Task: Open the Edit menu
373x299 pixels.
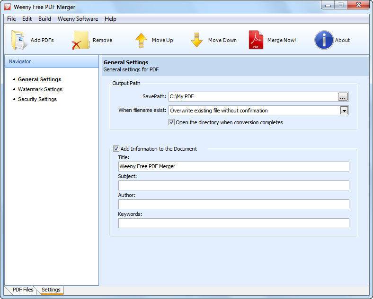Action: pos(27,19)
